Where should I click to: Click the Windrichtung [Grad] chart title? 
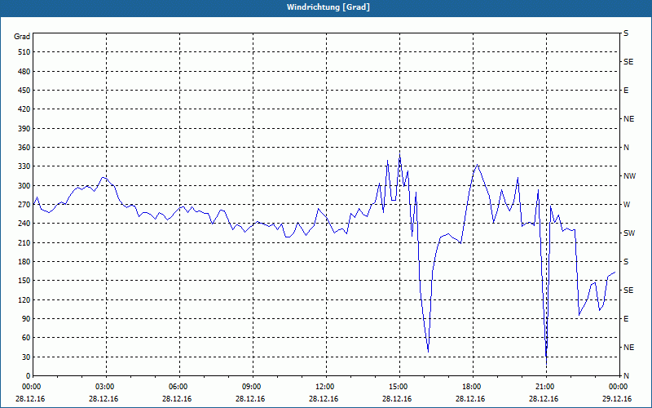click(x=328, y=7)
